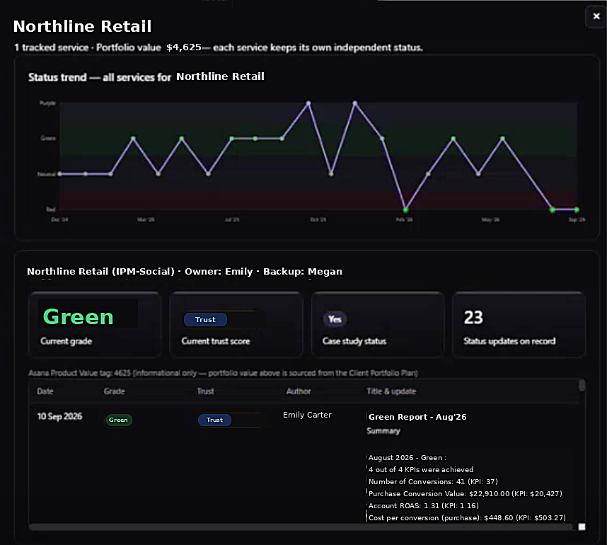Screen dimensions: 607x545
Task: Click the Purple label on the chart axis
Action: click(x=47, y=103)
